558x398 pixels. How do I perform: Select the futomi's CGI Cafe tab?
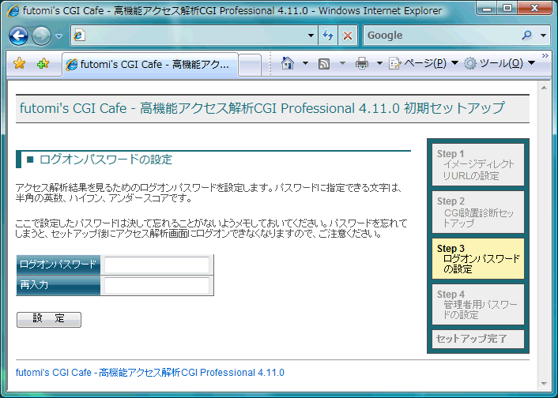[150, 65]
